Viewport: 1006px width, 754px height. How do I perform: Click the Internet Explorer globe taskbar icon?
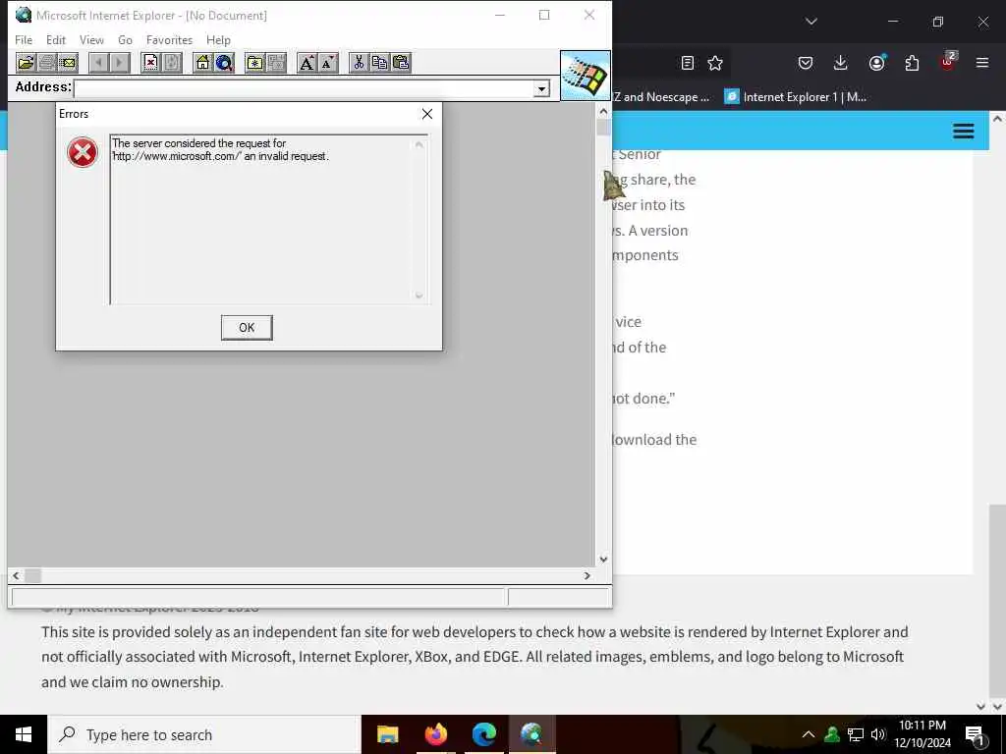(x=531, y=734)
